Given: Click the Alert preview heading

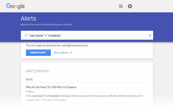Looking at the screenshot, I should click(37, 71).
